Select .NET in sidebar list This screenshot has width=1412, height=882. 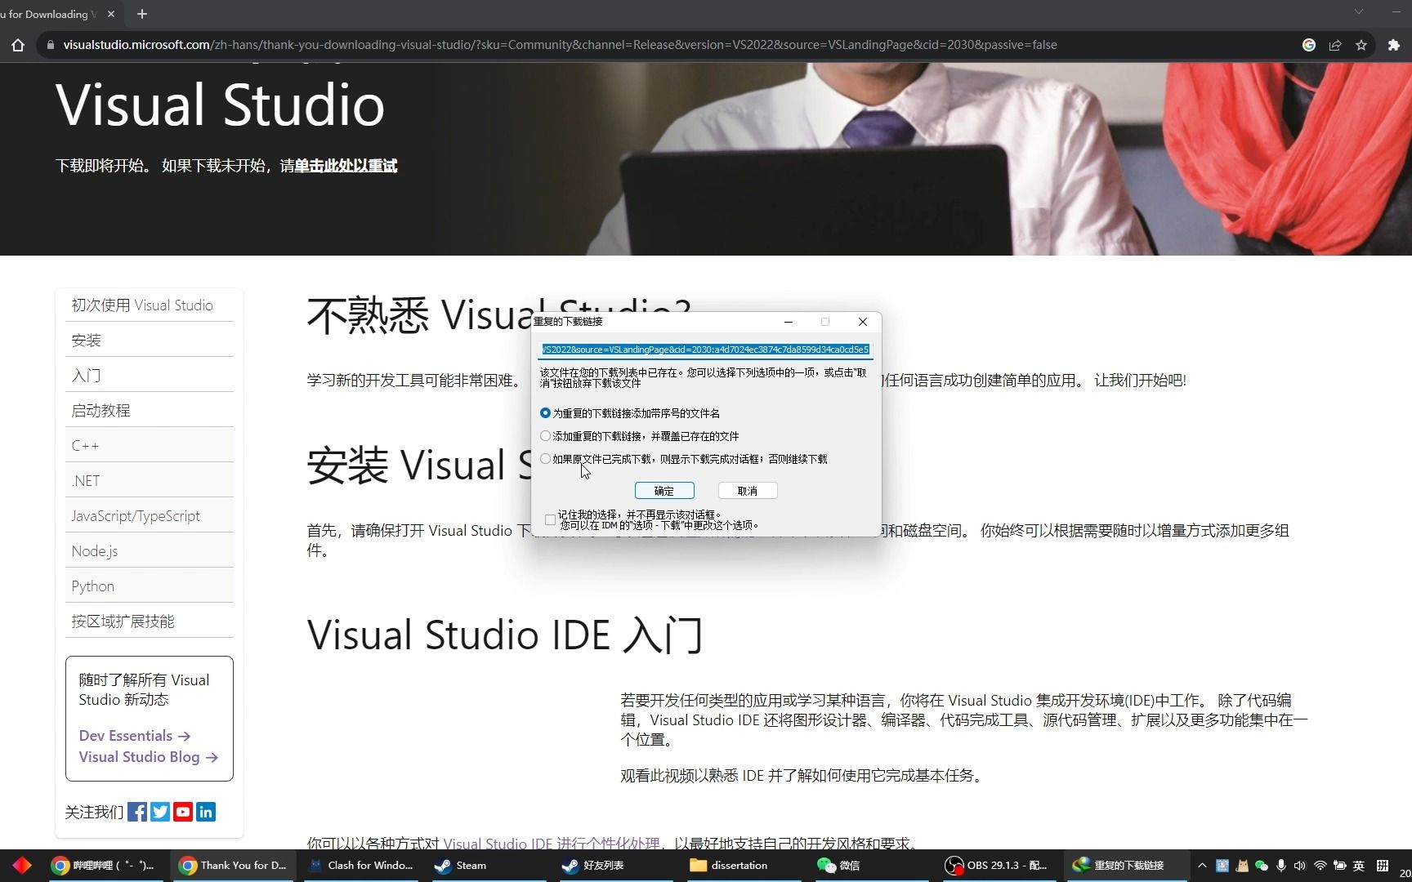coord(149,480)
